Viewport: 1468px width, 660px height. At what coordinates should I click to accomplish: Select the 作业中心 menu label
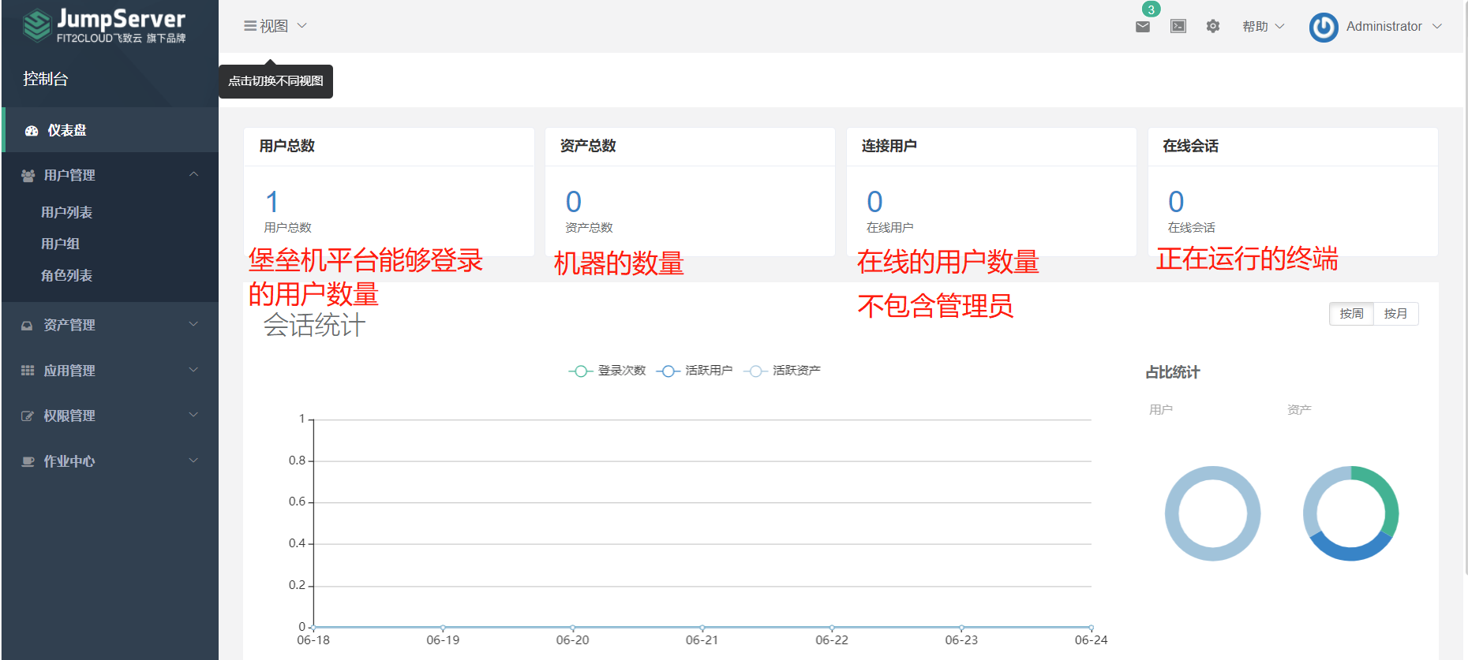click(69, 461)
